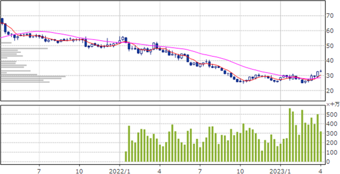Viewport: 340px width, 174px height.
Task: Click the 40 price axis label
Action: point(330,61)
